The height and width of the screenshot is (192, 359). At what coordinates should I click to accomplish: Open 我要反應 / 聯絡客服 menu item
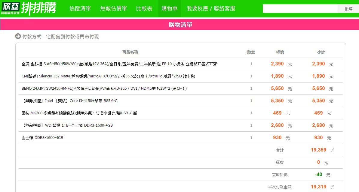click(211, 8)
